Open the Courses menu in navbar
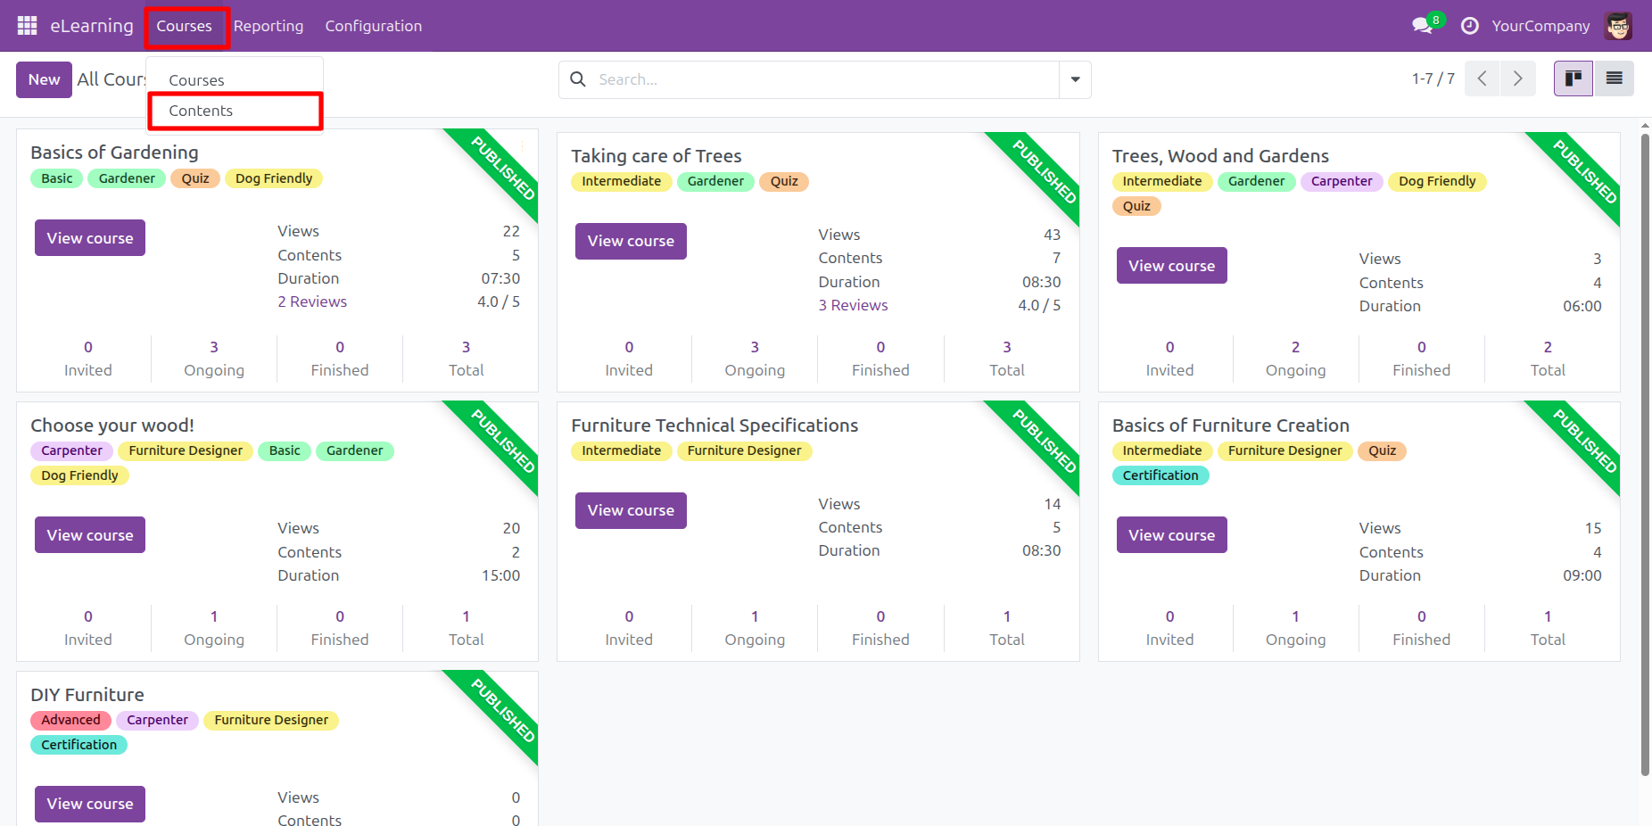This screenshot has width=1652, height=826. (185, 27)
